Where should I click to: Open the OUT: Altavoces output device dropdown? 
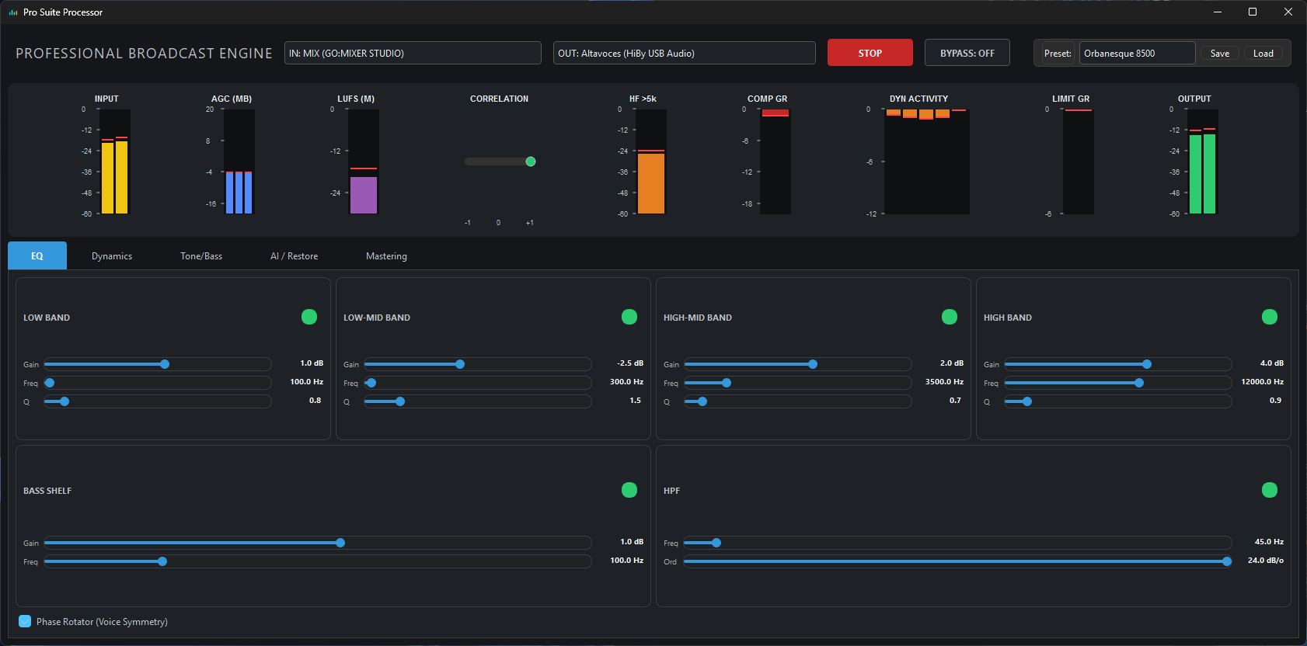point(684,53)
